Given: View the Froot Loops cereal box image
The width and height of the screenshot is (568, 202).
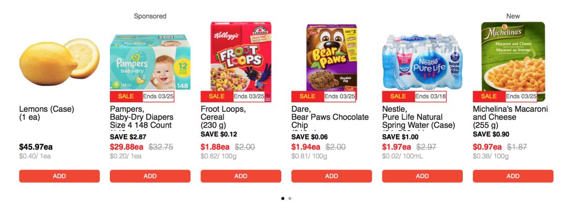Looking at the screenshot, I should tap(241, 62).
